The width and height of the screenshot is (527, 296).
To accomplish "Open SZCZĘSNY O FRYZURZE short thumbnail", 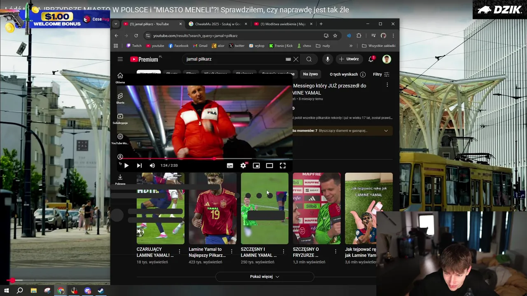I will click(317, 208).
